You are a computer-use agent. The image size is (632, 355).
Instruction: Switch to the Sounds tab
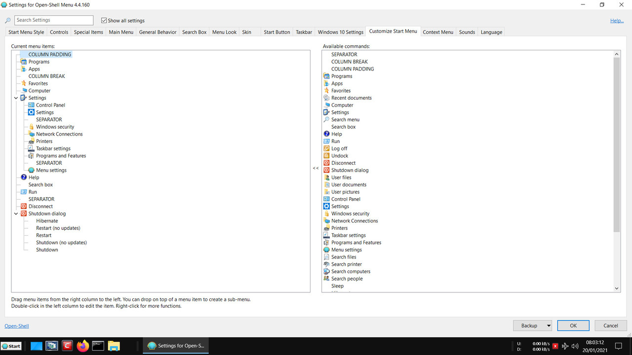[x=467, y=32]
